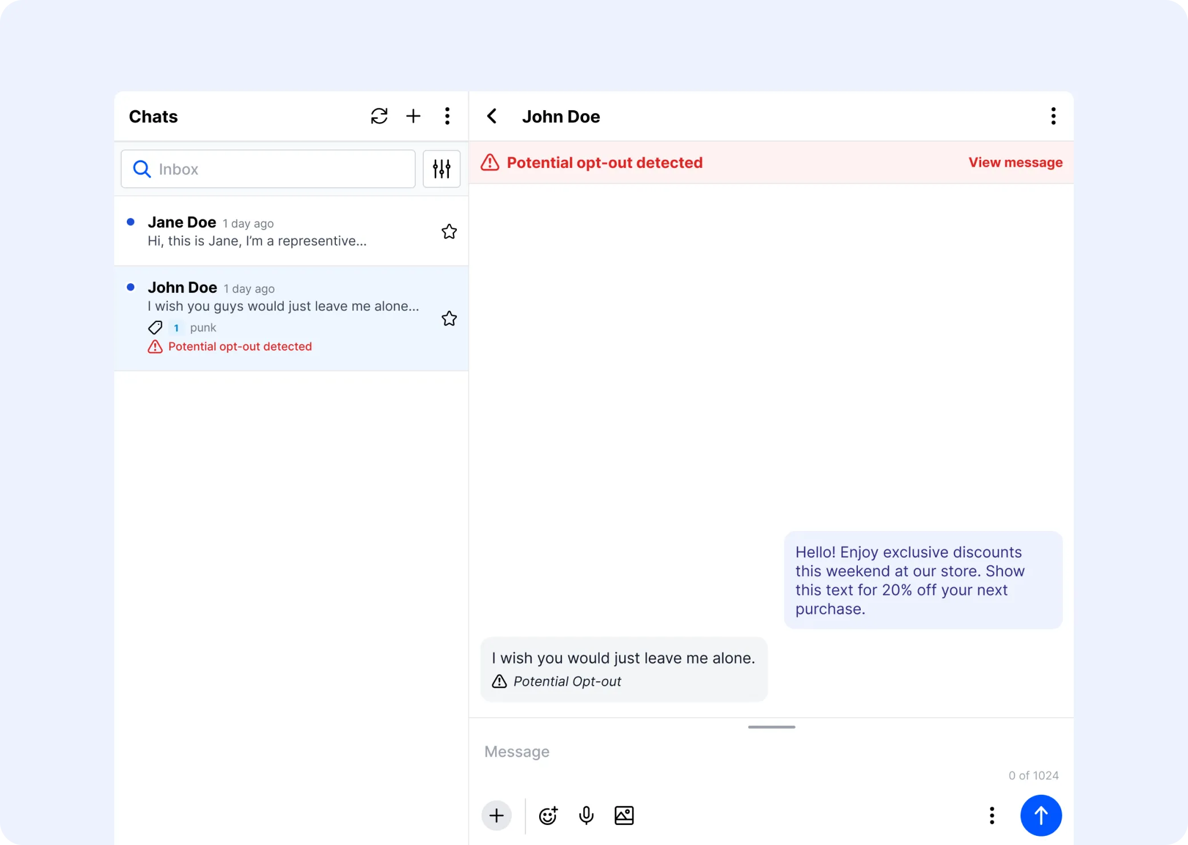Refresh the Chats list
This screenshot has height=845, width=1188.
click(379, 116)
